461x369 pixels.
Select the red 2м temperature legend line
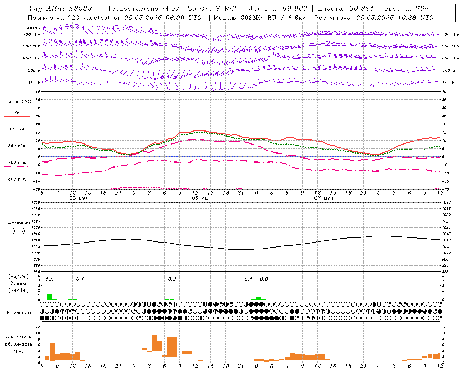[17, 117]
